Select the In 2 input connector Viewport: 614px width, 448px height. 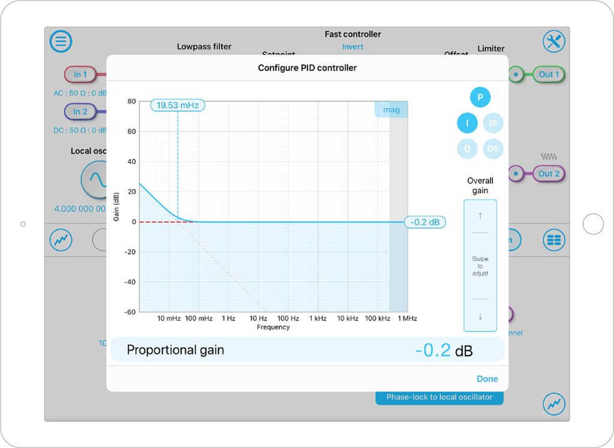(x=80, y=112)
